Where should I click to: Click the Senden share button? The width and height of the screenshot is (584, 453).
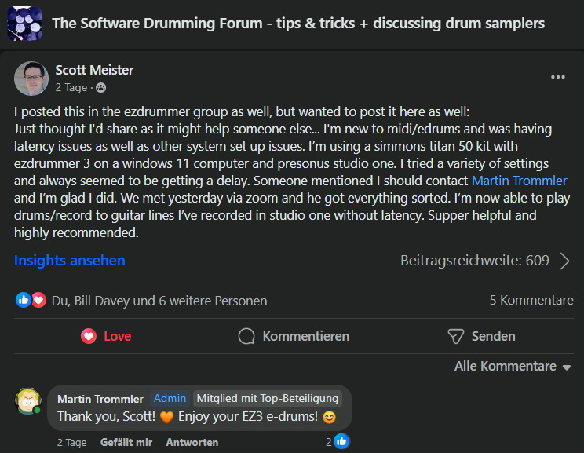click(x=482, y=336)
